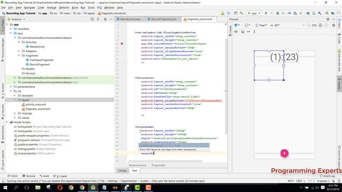The height and width of the screenshot is (192, 342).
Task: Collapse the java folder in project tree
Action: [x=11, y=33]
